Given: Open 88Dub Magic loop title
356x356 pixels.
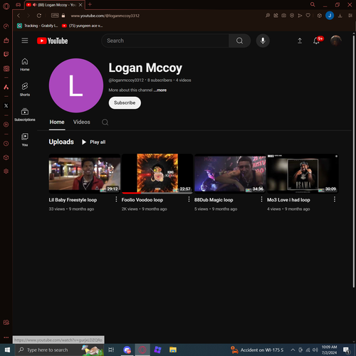Looking at the screenshot, I should (x=214, y=200).
